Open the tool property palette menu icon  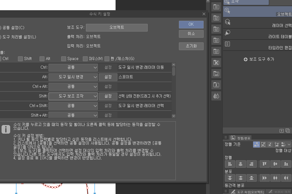226,192
